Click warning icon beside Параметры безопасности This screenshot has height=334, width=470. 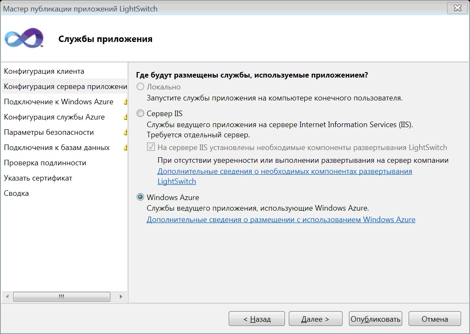click(125, 132)
